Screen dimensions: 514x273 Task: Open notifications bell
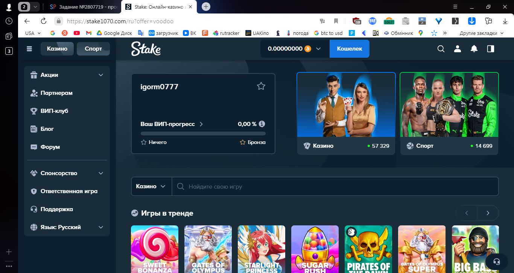tap(474, 49)
